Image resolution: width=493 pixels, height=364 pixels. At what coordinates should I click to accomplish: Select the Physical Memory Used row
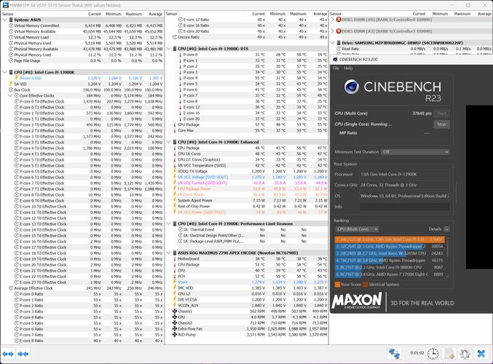pyautogui.click(x=82, y=43)
